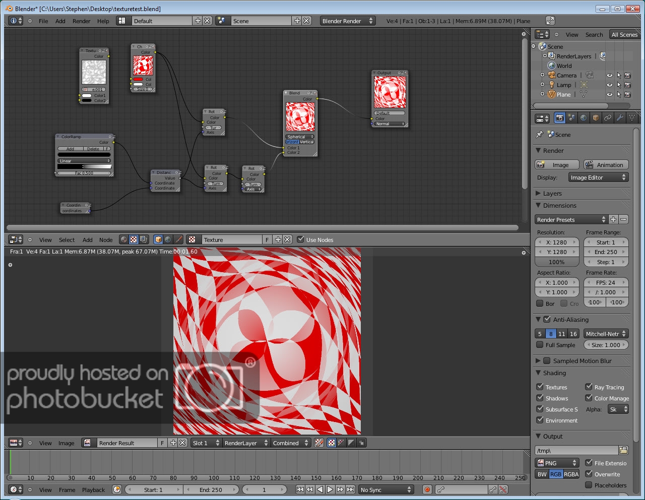The width and height of the screenshot is (645, 500).
Task: Uncheck the Ray Tracing shading option
Action: pyautogui.click(x=589, y=387)
